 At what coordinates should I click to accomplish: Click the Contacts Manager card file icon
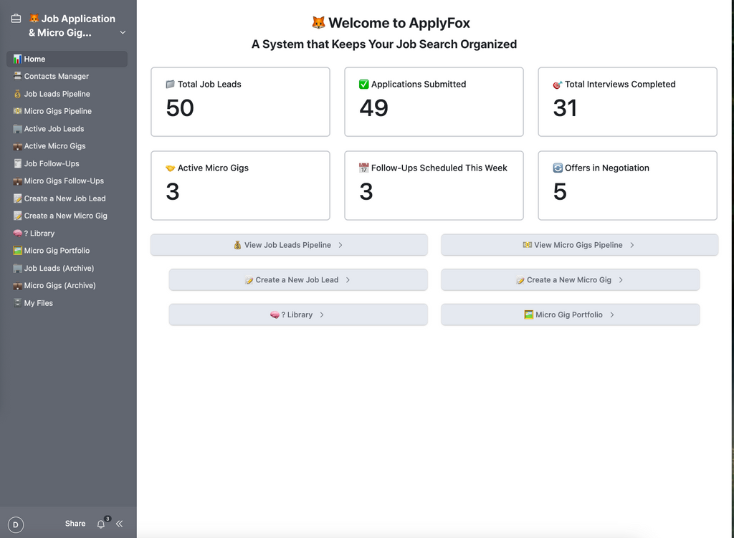click(17, 76)
